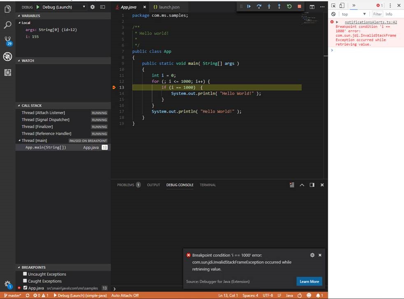Viewport: 404px width, 299px height.
Task: Clear the debug console output
Action: 292,185
